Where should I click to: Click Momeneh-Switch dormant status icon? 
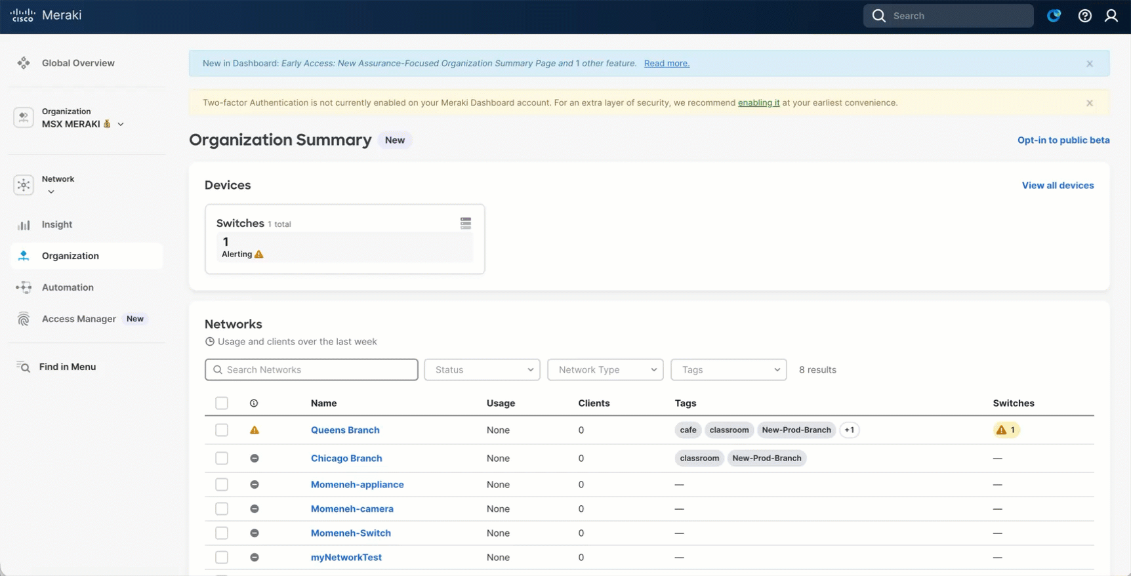(x=255, y=533)
